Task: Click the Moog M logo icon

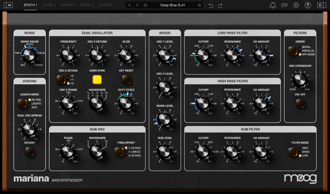Action: (x=8, y=5)
